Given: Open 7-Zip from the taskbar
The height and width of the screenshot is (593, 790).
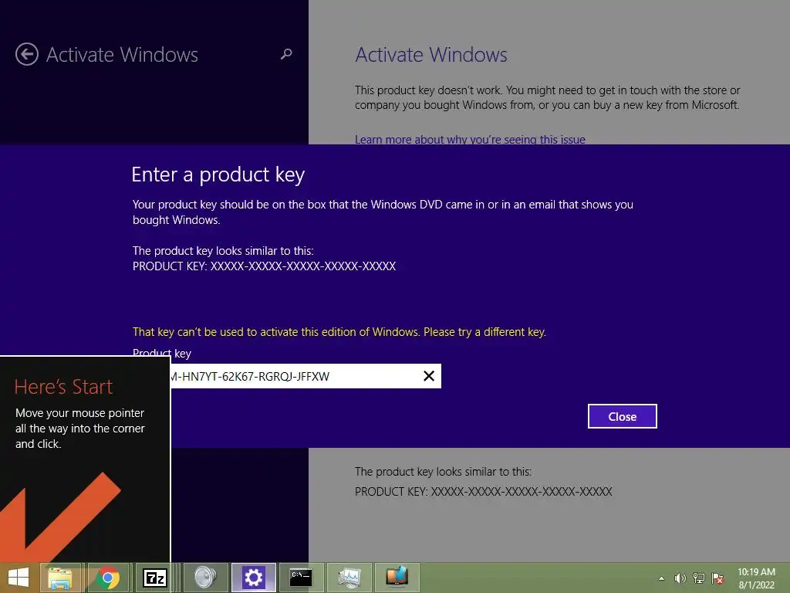Looking at the screenshot, I should pos(154,578).
